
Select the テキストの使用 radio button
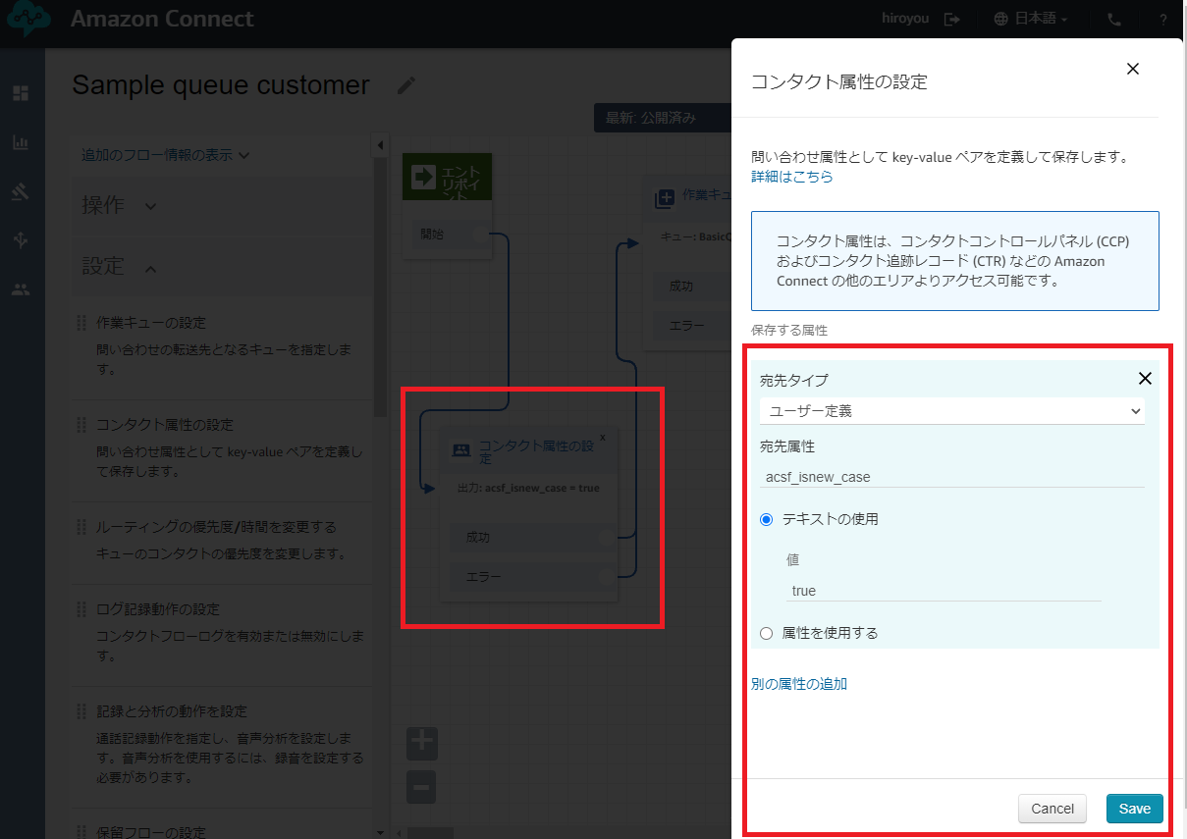click(767, 519)
